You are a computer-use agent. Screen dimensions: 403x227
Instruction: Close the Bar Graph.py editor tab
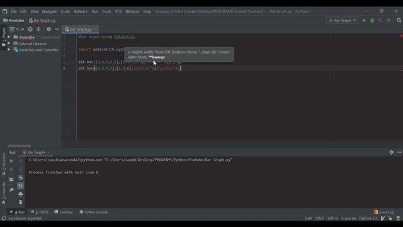(x=95, y=30)
